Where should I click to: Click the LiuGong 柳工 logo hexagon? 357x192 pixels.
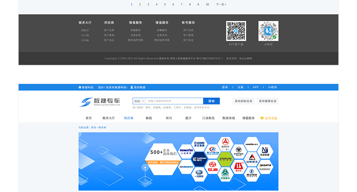point(199,159)
